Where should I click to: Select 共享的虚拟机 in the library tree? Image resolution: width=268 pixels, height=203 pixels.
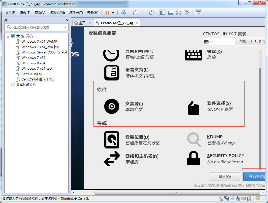[26, 84]
